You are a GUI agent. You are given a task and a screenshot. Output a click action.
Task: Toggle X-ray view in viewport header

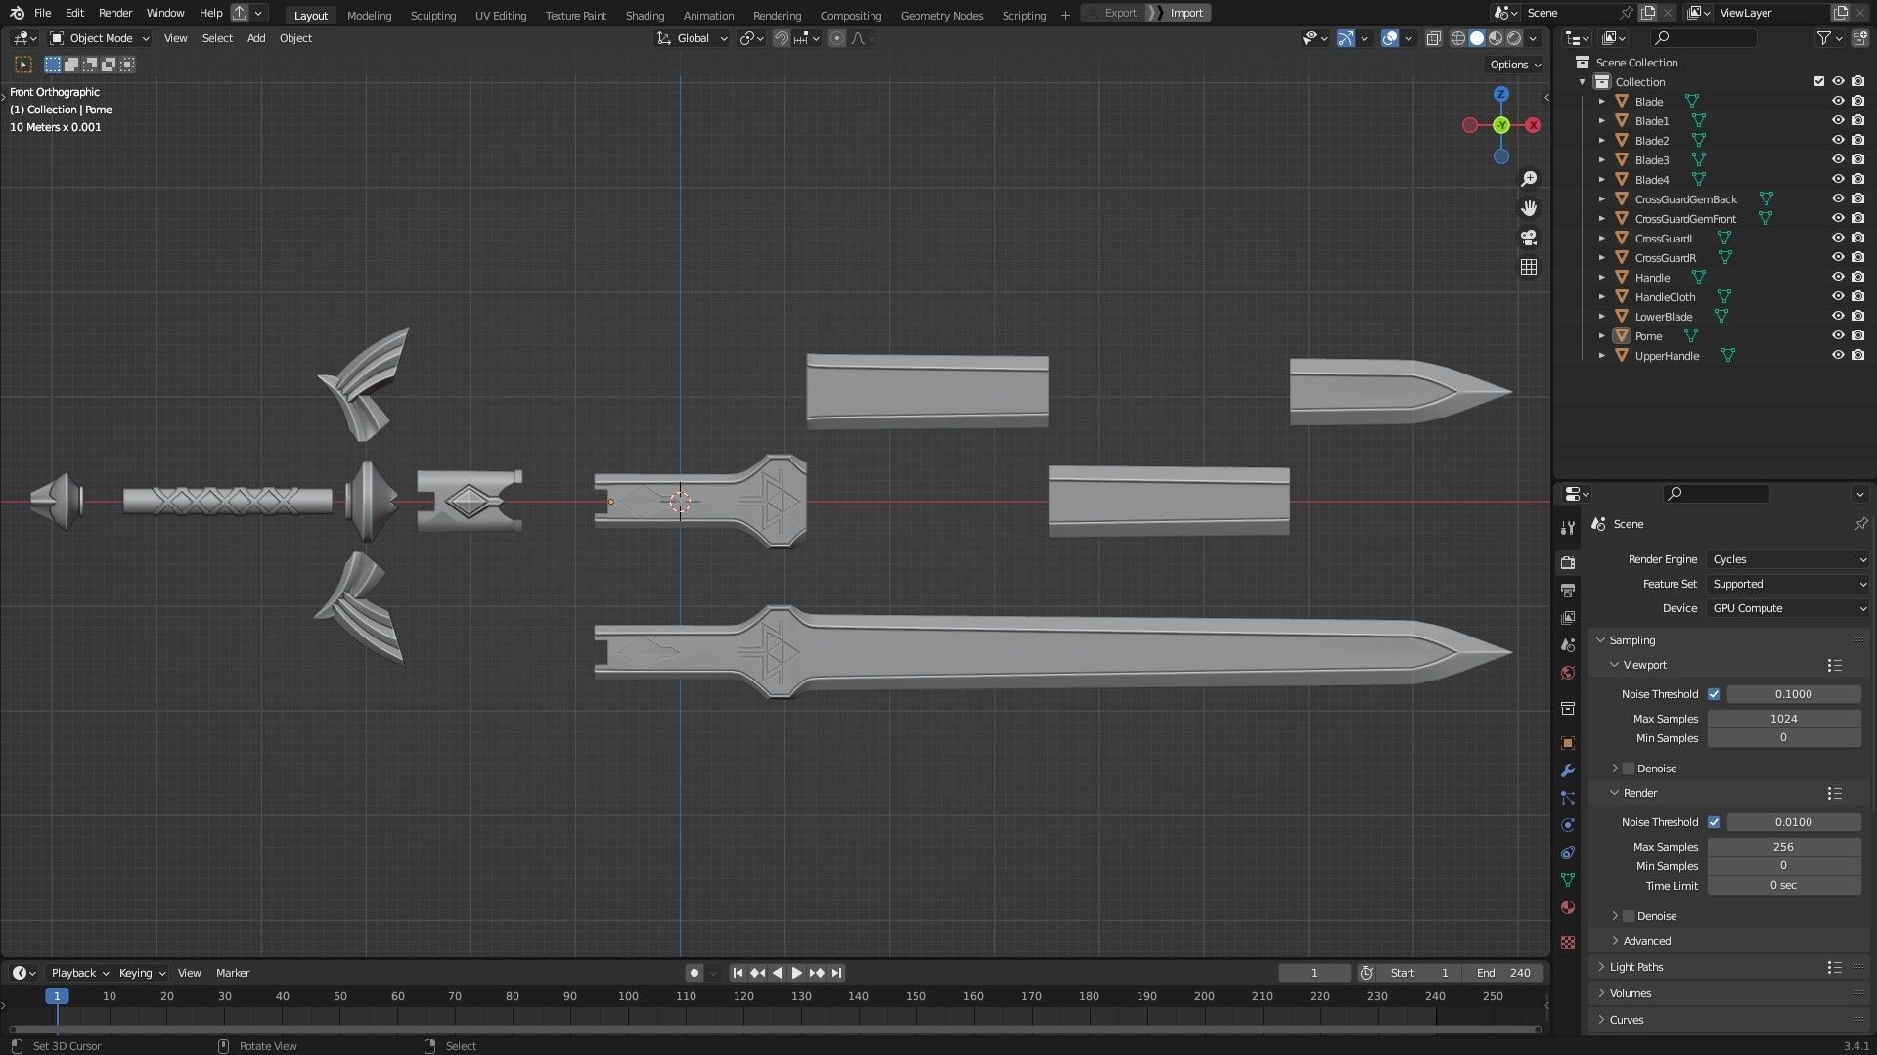pos(1433,38)
